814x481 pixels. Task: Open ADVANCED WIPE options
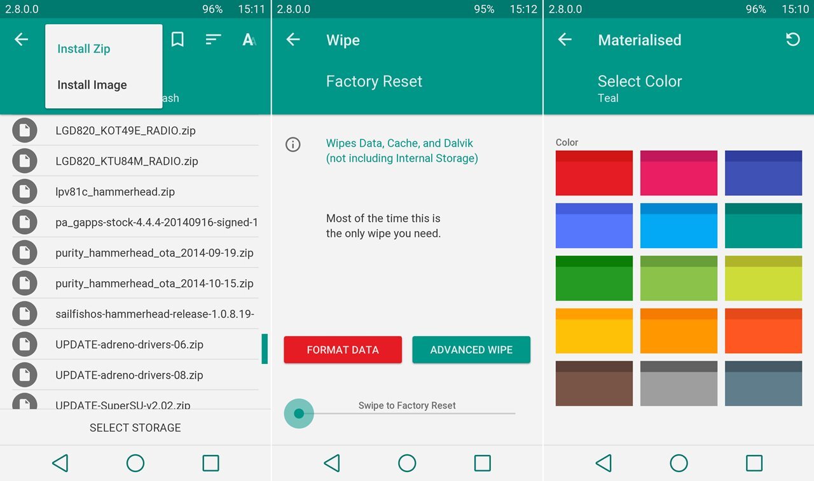click(471, 350)
